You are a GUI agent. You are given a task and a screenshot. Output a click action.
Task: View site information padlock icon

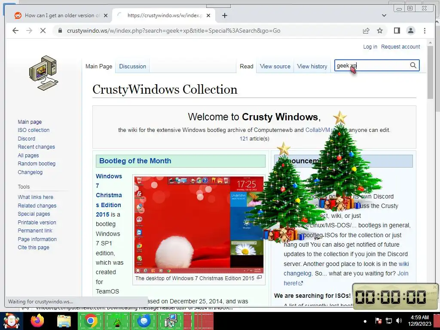pos(60,31)
